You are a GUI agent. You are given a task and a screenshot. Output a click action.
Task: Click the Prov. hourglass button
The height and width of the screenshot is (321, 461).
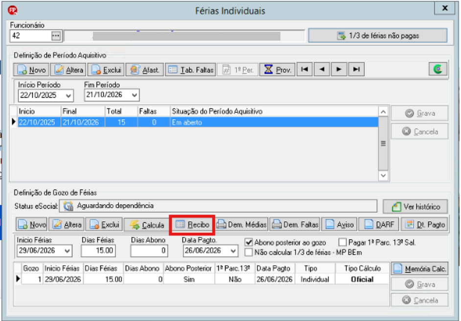pyautogui.click(x=277, y=70)
